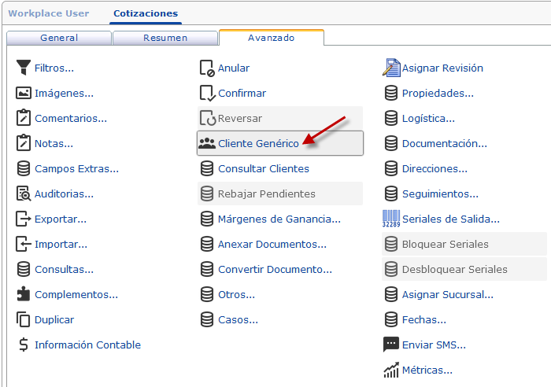This screenshot has height=387, width=551.
Task: Go to the Workplace User tab
Action: point(48,13)
